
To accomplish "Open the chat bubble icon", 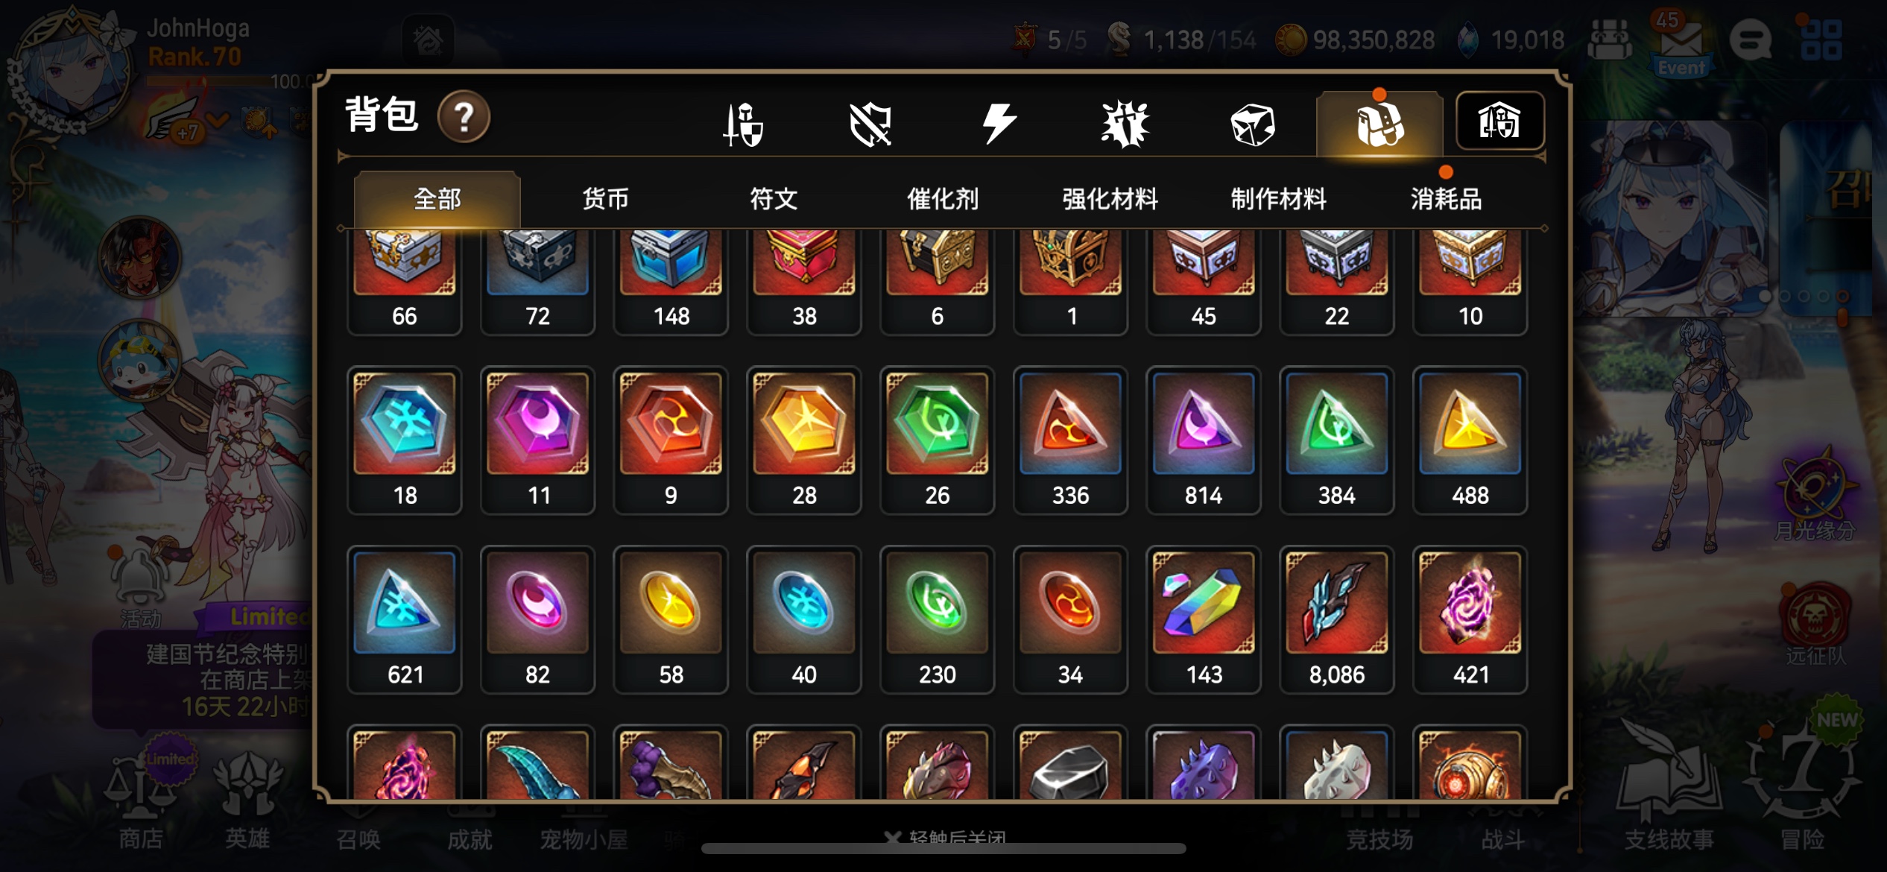I will 1750,40.
